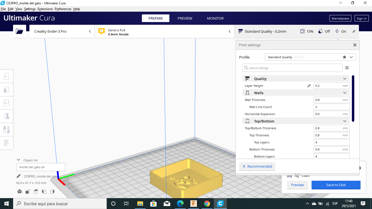Switch to the PREVIEW stage
This screenshot has height=209, width=372.
point(185,18)
